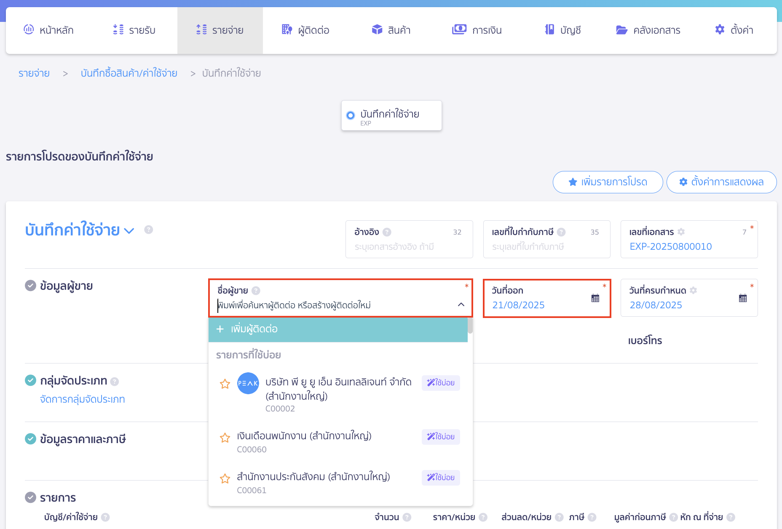Star the บริษัท พี ยู ยู เอ็น contact
The height and width of the screenshot is (529, 782).
[x=225, y=384]
